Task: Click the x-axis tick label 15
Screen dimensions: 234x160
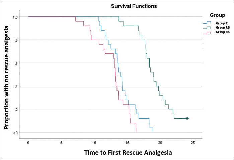Action: 127,143
